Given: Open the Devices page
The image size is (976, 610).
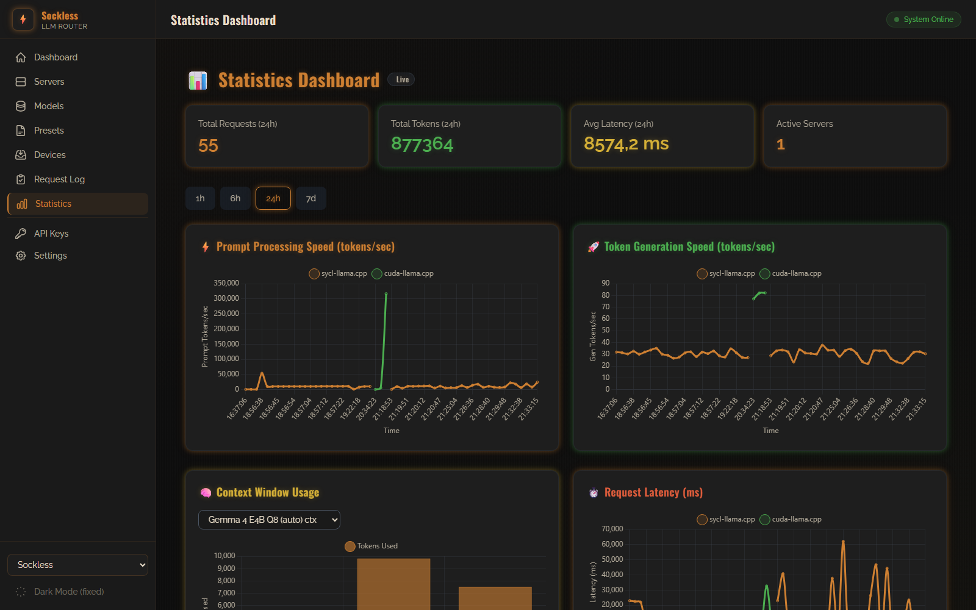Looking at the screenshot, I should point(77,155).
